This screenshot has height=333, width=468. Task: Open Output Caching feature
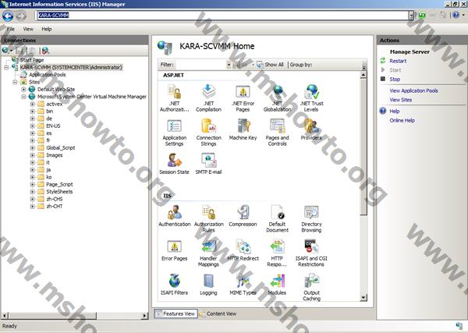point(311,287)
